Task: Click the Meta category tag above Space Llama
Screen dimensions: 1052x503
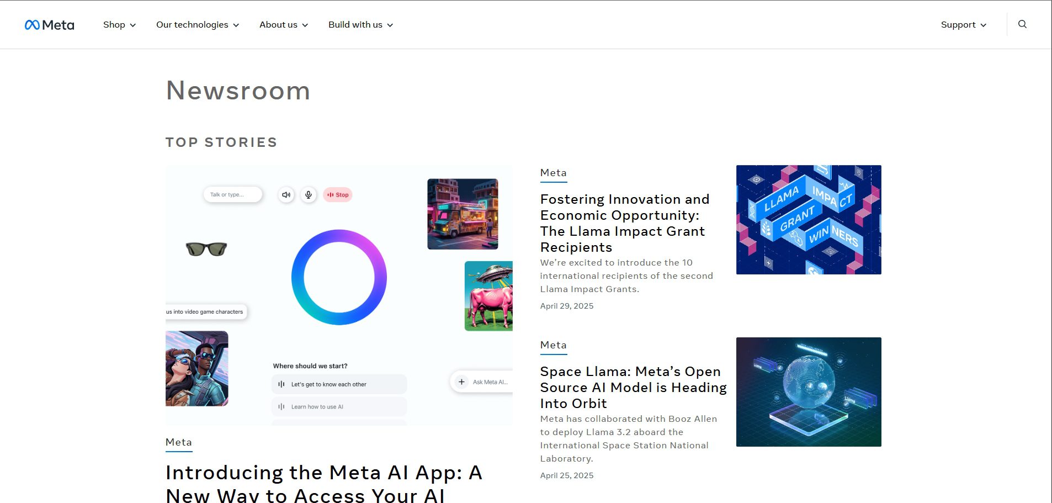Action: tap(553, 345)
